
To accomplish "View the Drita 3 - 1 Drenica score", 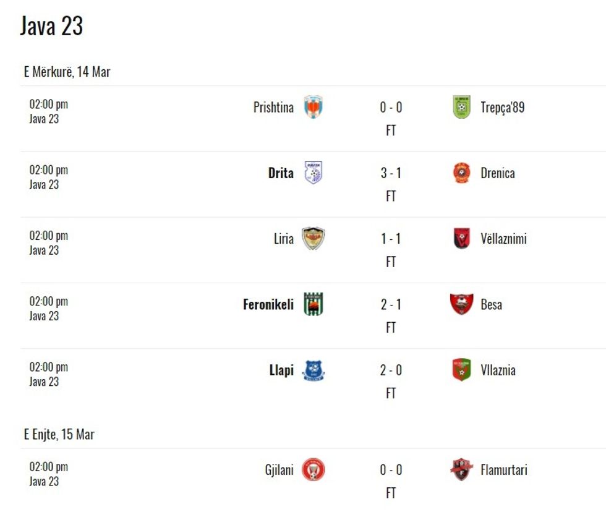I will coord(391,173).
